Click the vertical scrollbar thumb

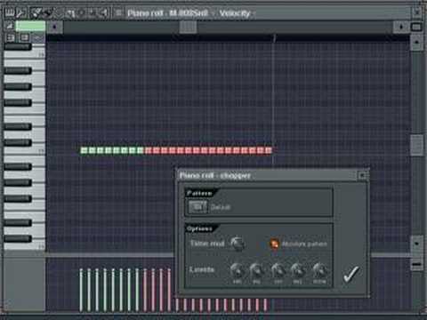[x=416, y=145]
